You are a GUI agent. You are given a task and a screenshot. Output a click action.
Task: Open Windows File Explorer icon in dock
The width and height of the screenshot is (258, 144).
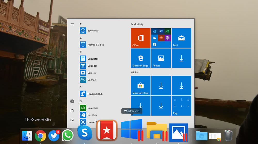[x=157, y=131]
